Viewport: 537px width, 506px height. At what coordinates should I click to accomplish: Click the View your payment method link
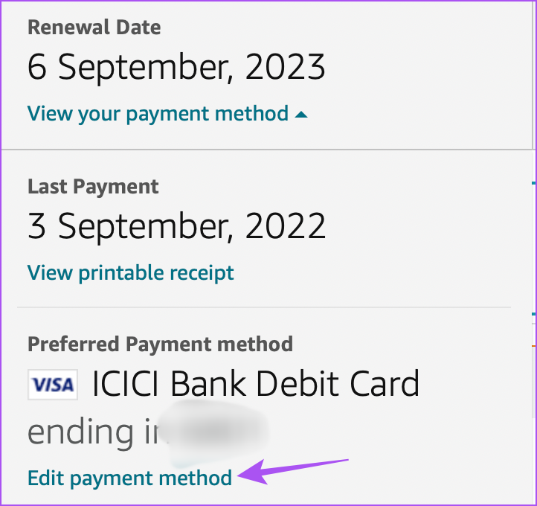pyautogui.click(x=158, y=114)
